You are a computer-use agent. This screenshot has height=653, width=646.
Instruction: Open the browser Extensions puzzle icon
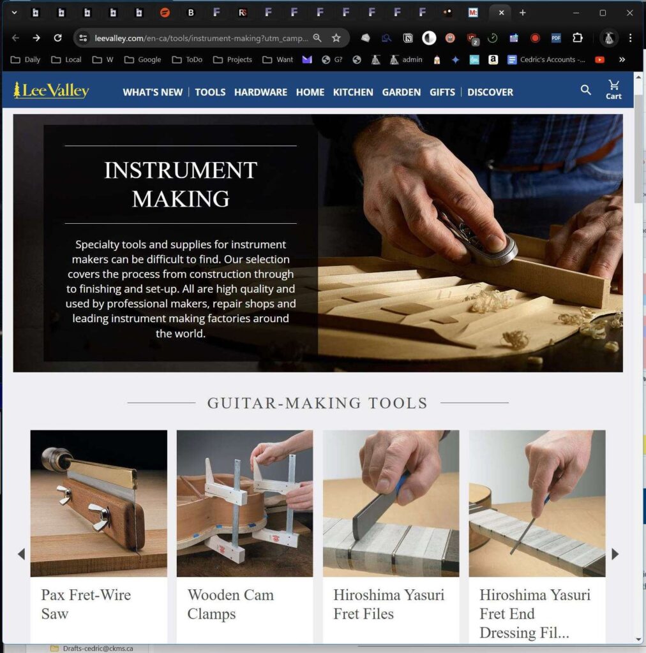(x=577, y=38)
